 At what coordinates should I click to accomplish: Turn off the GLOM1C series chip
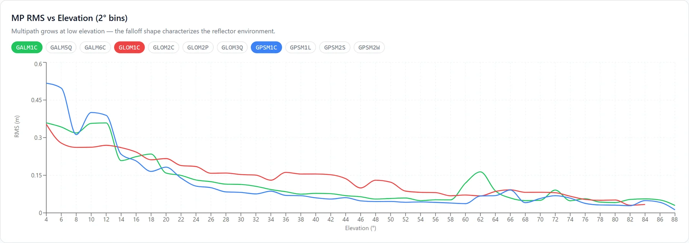(x=129, y=47)
